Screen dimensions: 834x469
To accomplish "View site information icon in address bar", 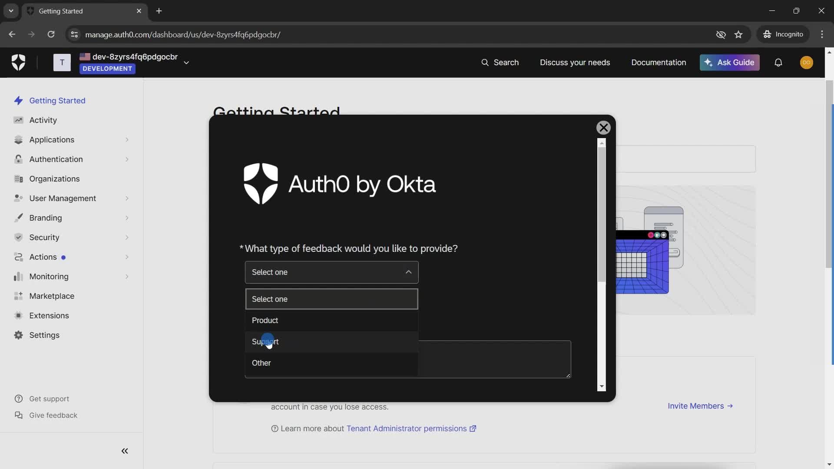I will (74, 34).
